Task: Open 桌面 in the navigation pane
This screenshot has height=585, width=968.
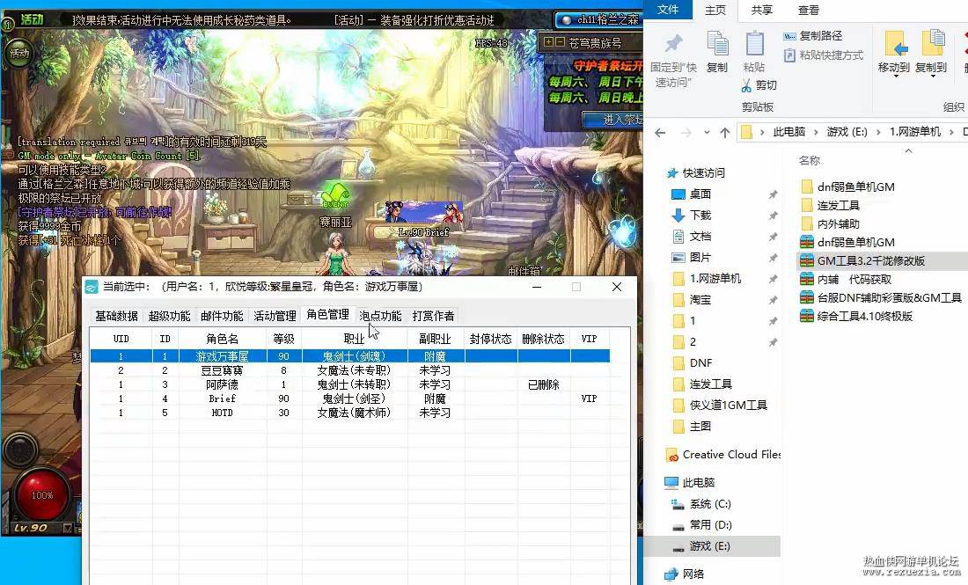Action: 700,194
